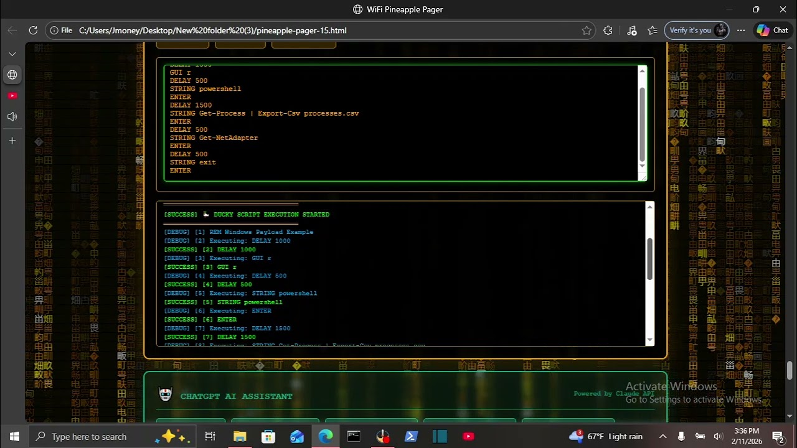Viewport: 797px width, 448px height.
Task: Click the 'STRING Get-NetAdapter' script line
Action: [214, 138]
